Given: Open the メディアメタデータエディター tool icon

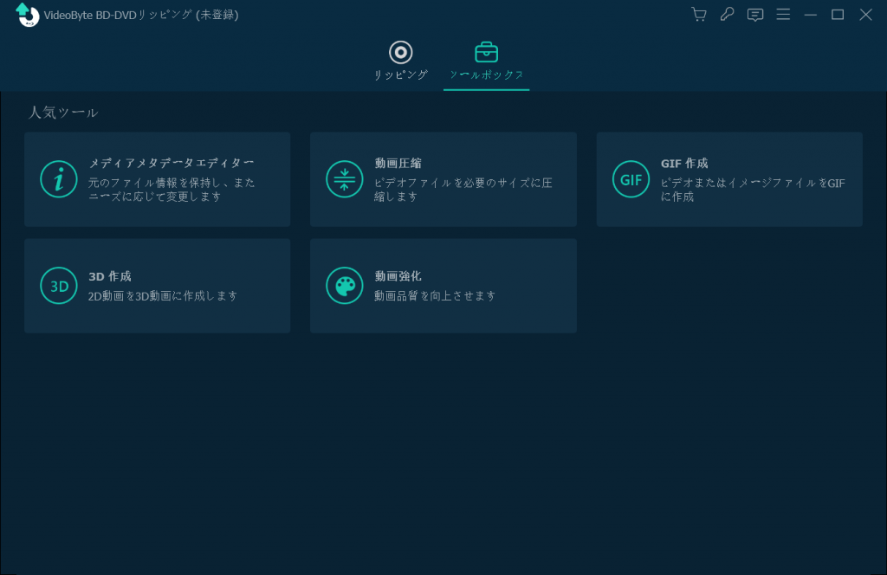Looking at the screenshot, I should [x=59, y=178].
